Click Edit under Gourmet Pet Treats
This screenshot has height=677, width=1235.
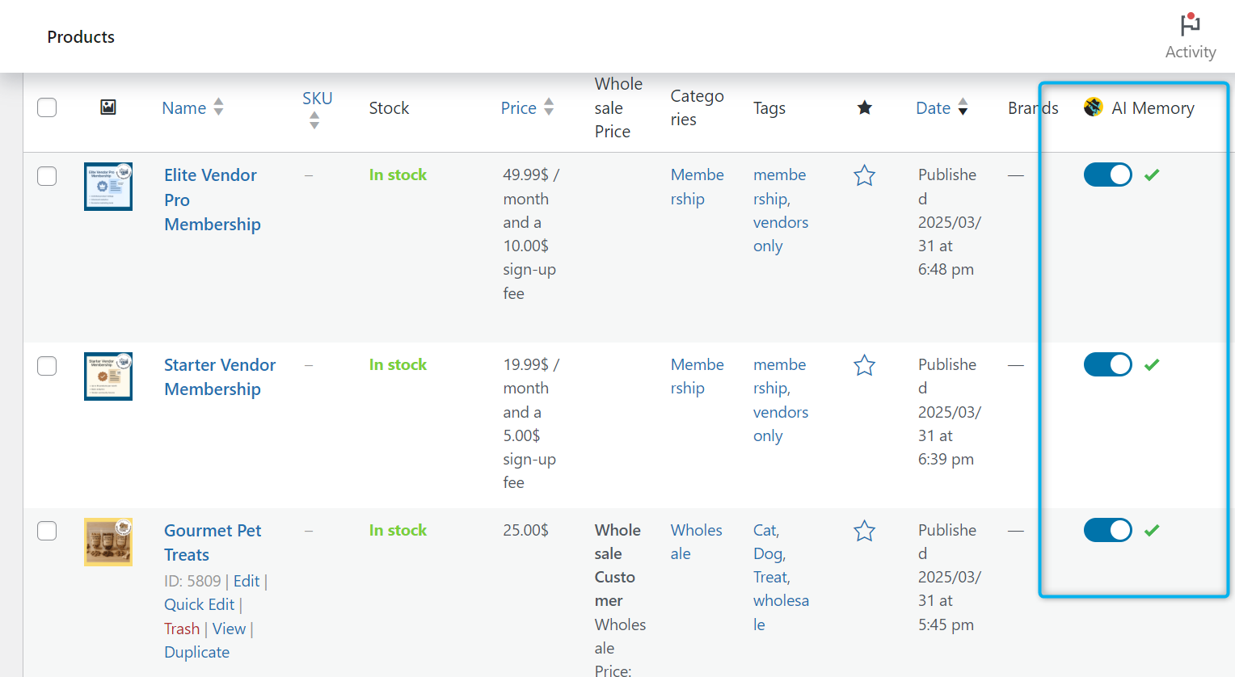[247, 581]
